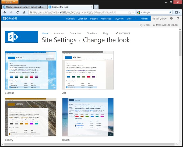
Task: Switch to Start designing your new public website tab
Action: (25, 7)
